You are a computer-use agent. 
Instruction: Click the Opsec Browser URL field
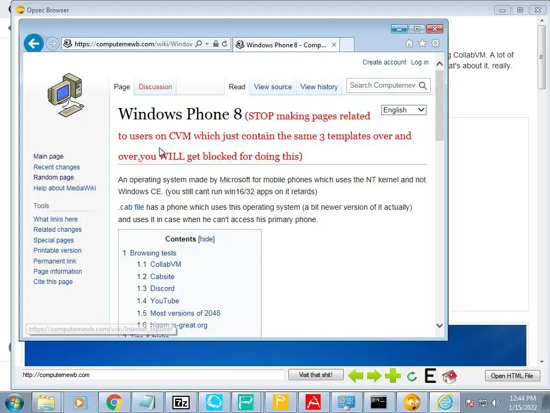(x=153, y=375)
